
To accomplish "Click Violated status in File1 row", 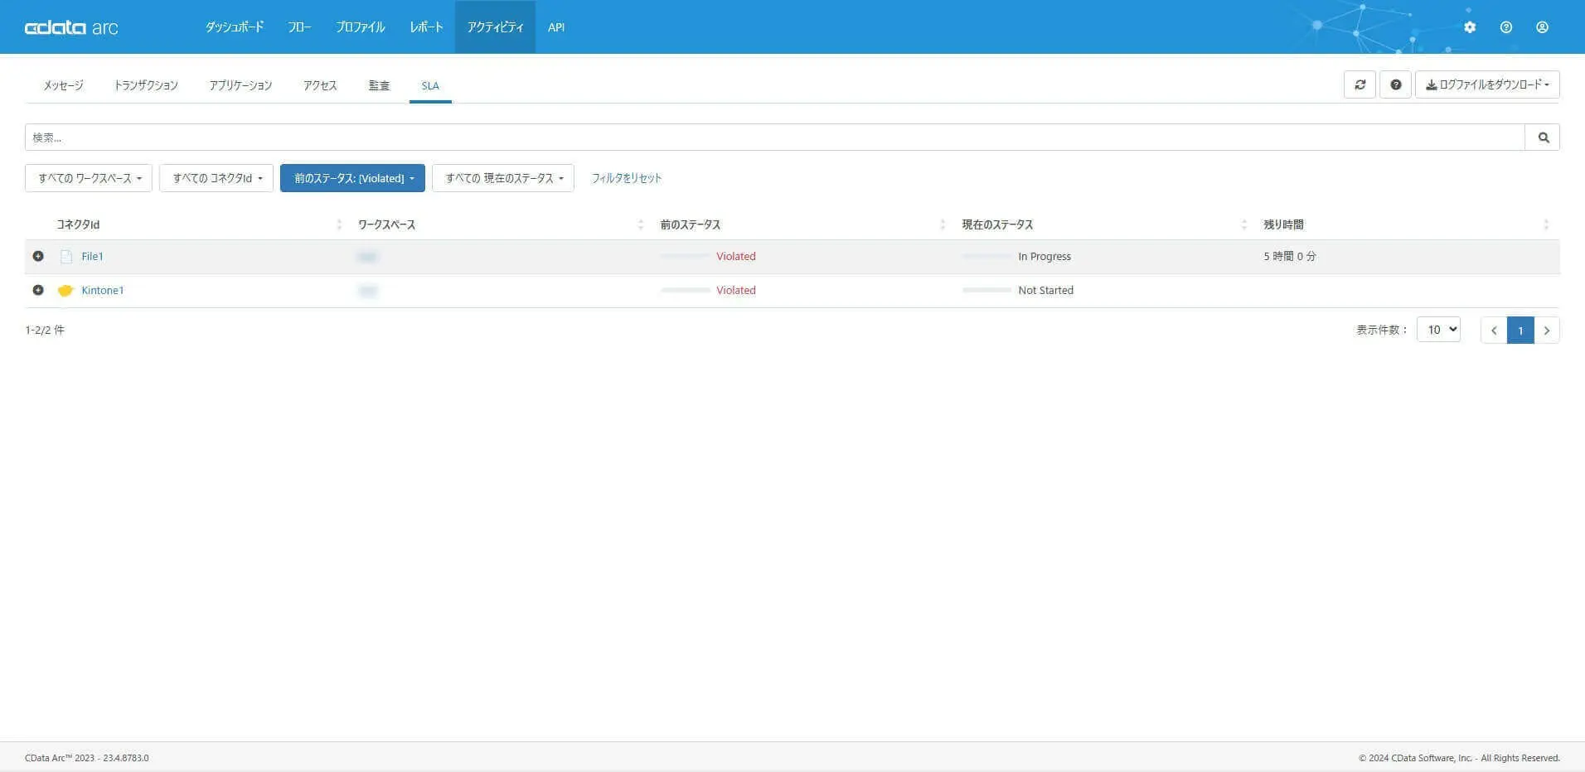I will [x=736, y=257].
